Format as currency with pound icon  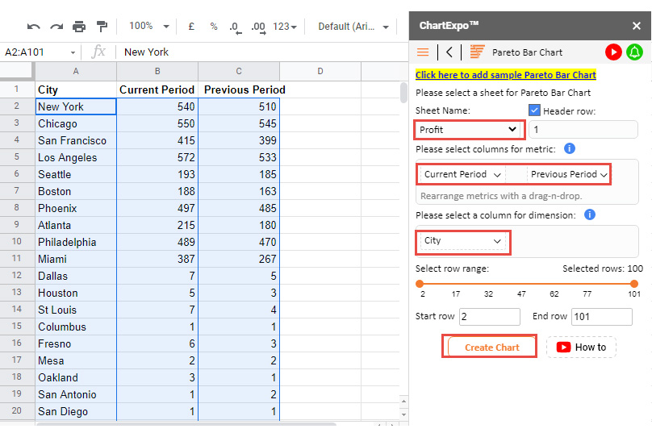click(x=191, y=27)
